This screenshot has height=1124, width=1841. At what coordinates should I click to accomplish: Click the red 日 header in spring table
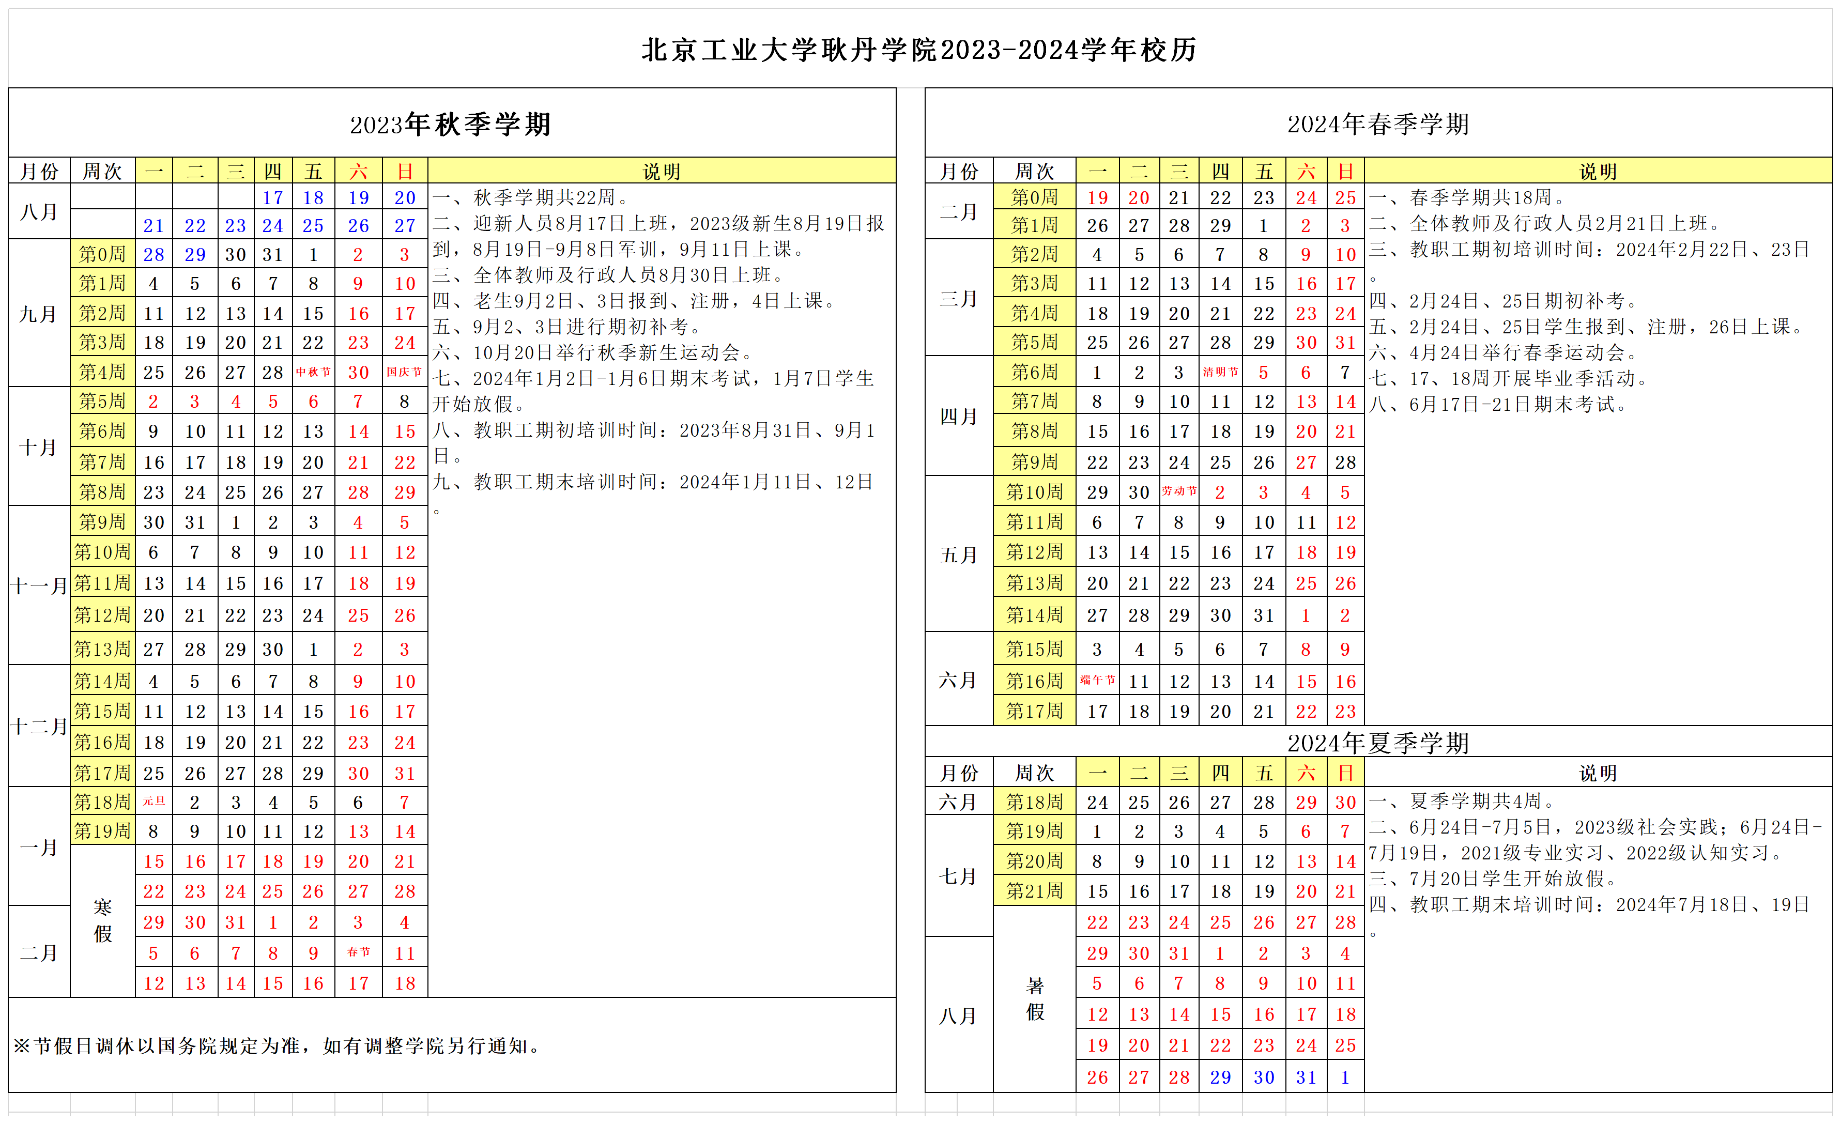pos(1346,171)
